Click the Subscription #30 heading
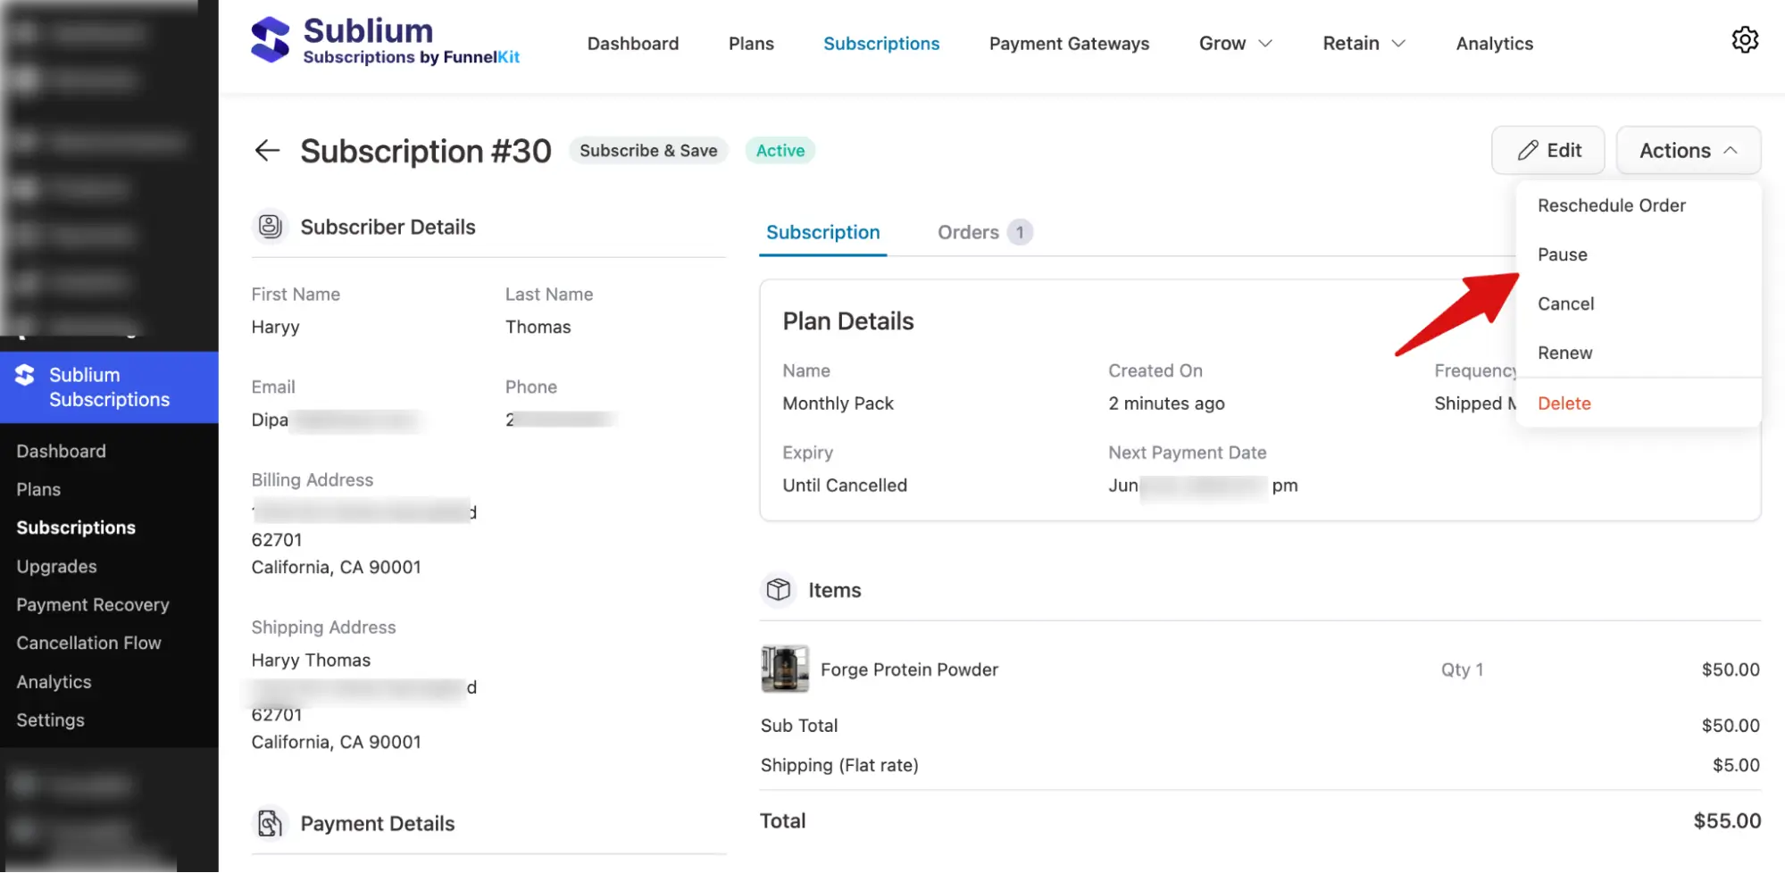This screenshot has width=1785, height=873. point(426,151)
